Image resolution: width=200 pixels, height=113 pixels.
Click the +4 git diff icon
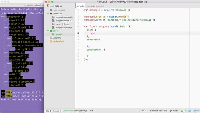coord(182,111)
